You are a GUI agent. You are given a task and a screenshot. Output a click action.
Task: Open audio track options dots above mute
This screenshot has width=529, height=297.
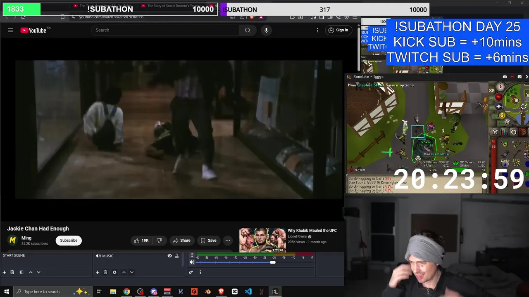(192, 256)
